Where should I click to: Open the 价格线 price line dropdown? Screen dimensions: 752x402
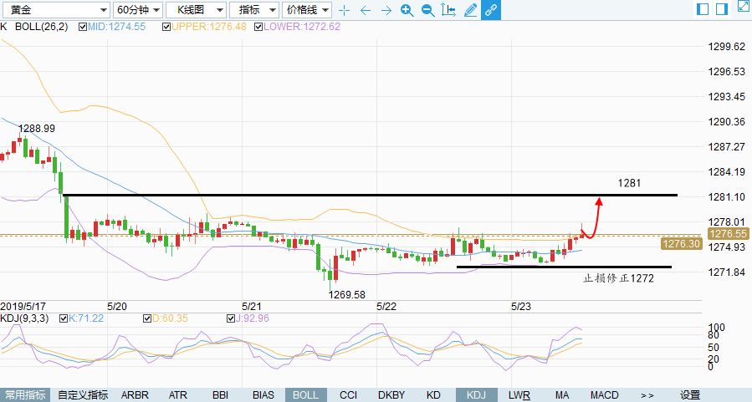pos(306,10)
